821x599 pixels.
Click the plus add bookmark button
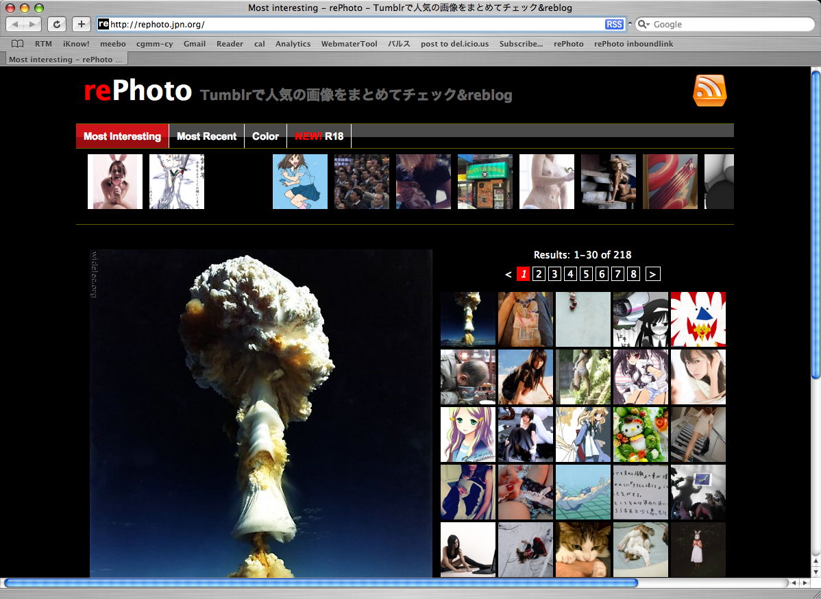tap(81, 24)
